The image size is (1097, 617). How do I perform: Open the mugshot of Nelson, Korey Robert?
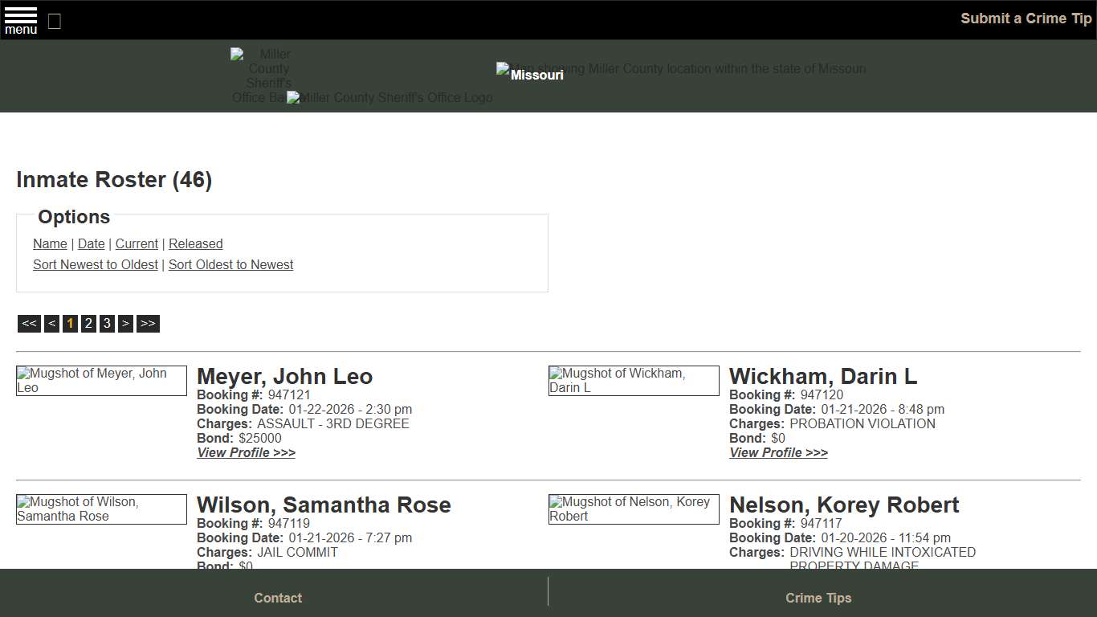tap(633, 509)
